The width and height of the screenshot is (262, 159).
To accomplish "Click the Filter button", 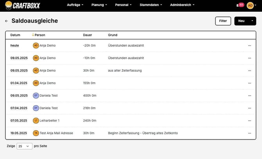I will pos(223,21).
